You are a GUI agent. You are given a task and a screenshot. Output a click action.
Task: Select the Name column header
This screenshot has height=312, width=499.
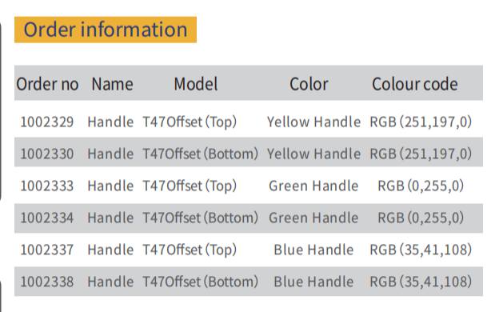click(x=112, y=84)
